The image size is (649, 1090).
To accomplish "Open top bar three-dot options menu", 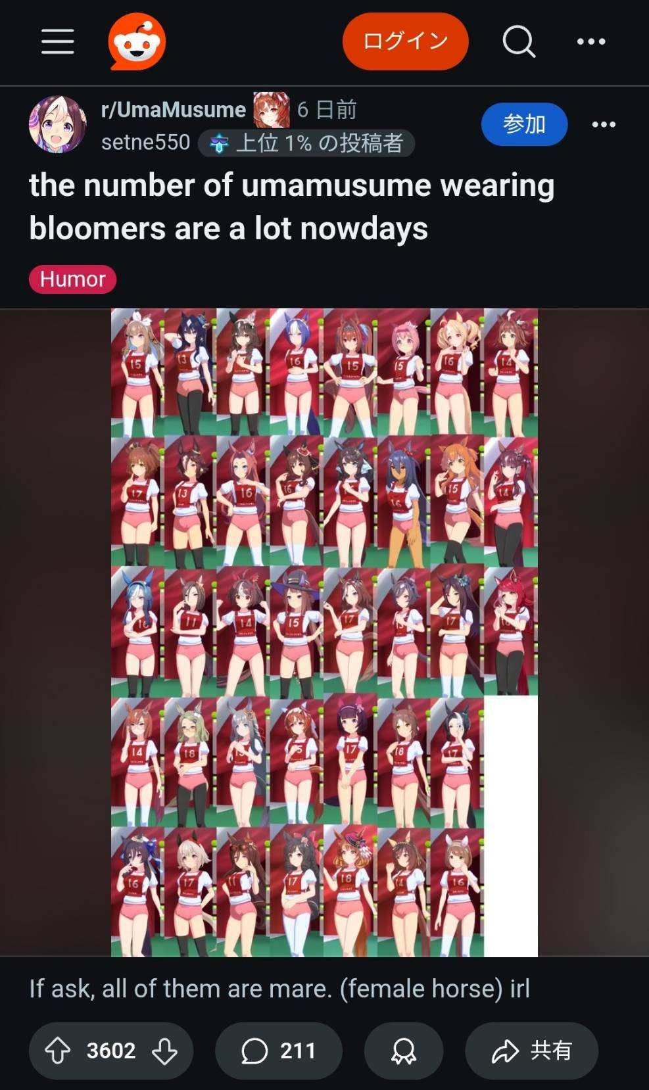I will point(591,41).
